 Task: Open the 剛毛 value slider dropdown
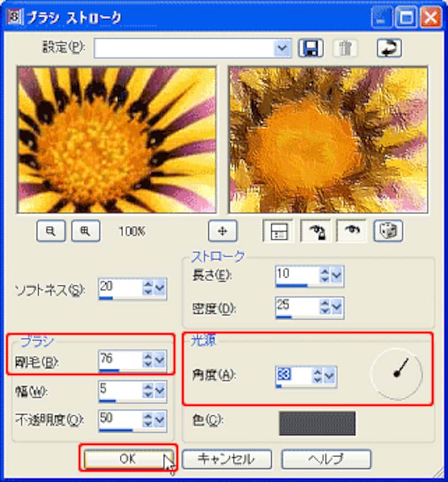click(160, 360)
